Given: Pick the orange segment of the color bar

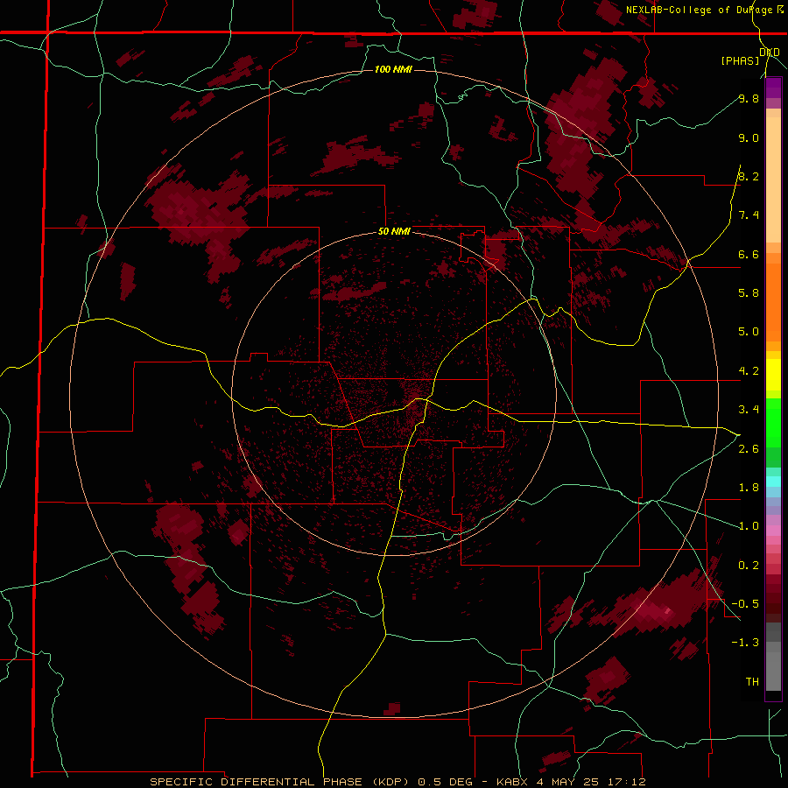Looking at the screenshot, I should (773, 303).
